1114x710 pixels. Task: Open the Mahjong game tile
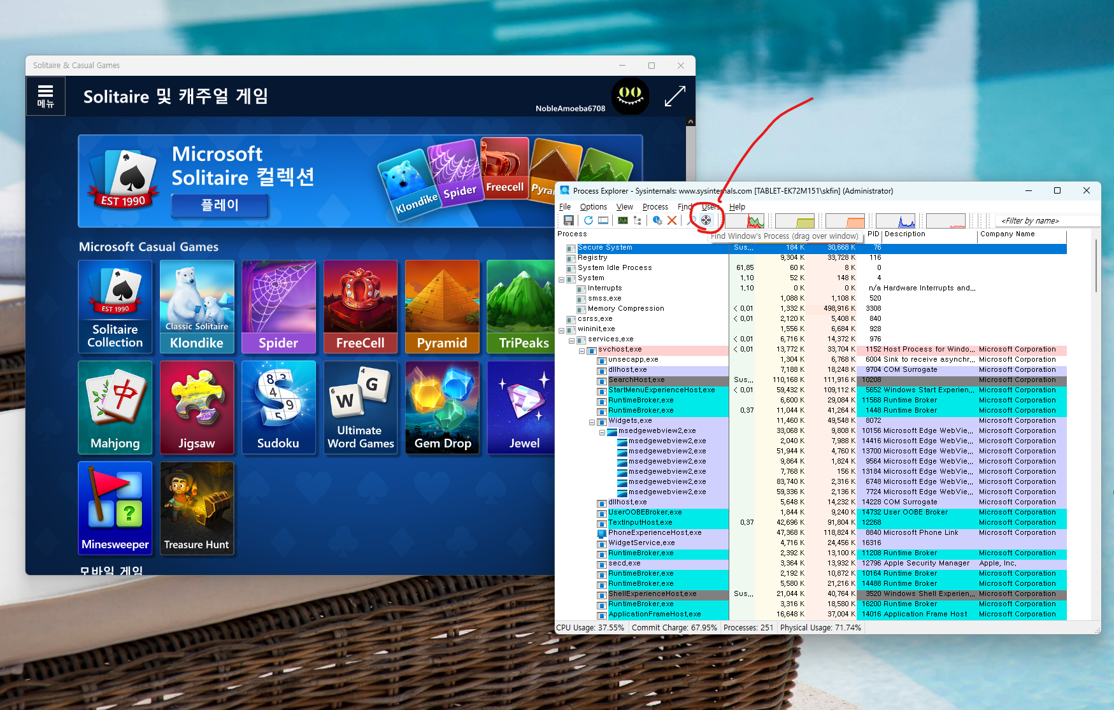pos(115,408)
